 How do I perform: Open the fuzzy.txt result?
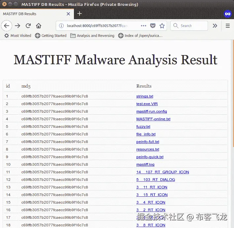(x=143, y=127)
